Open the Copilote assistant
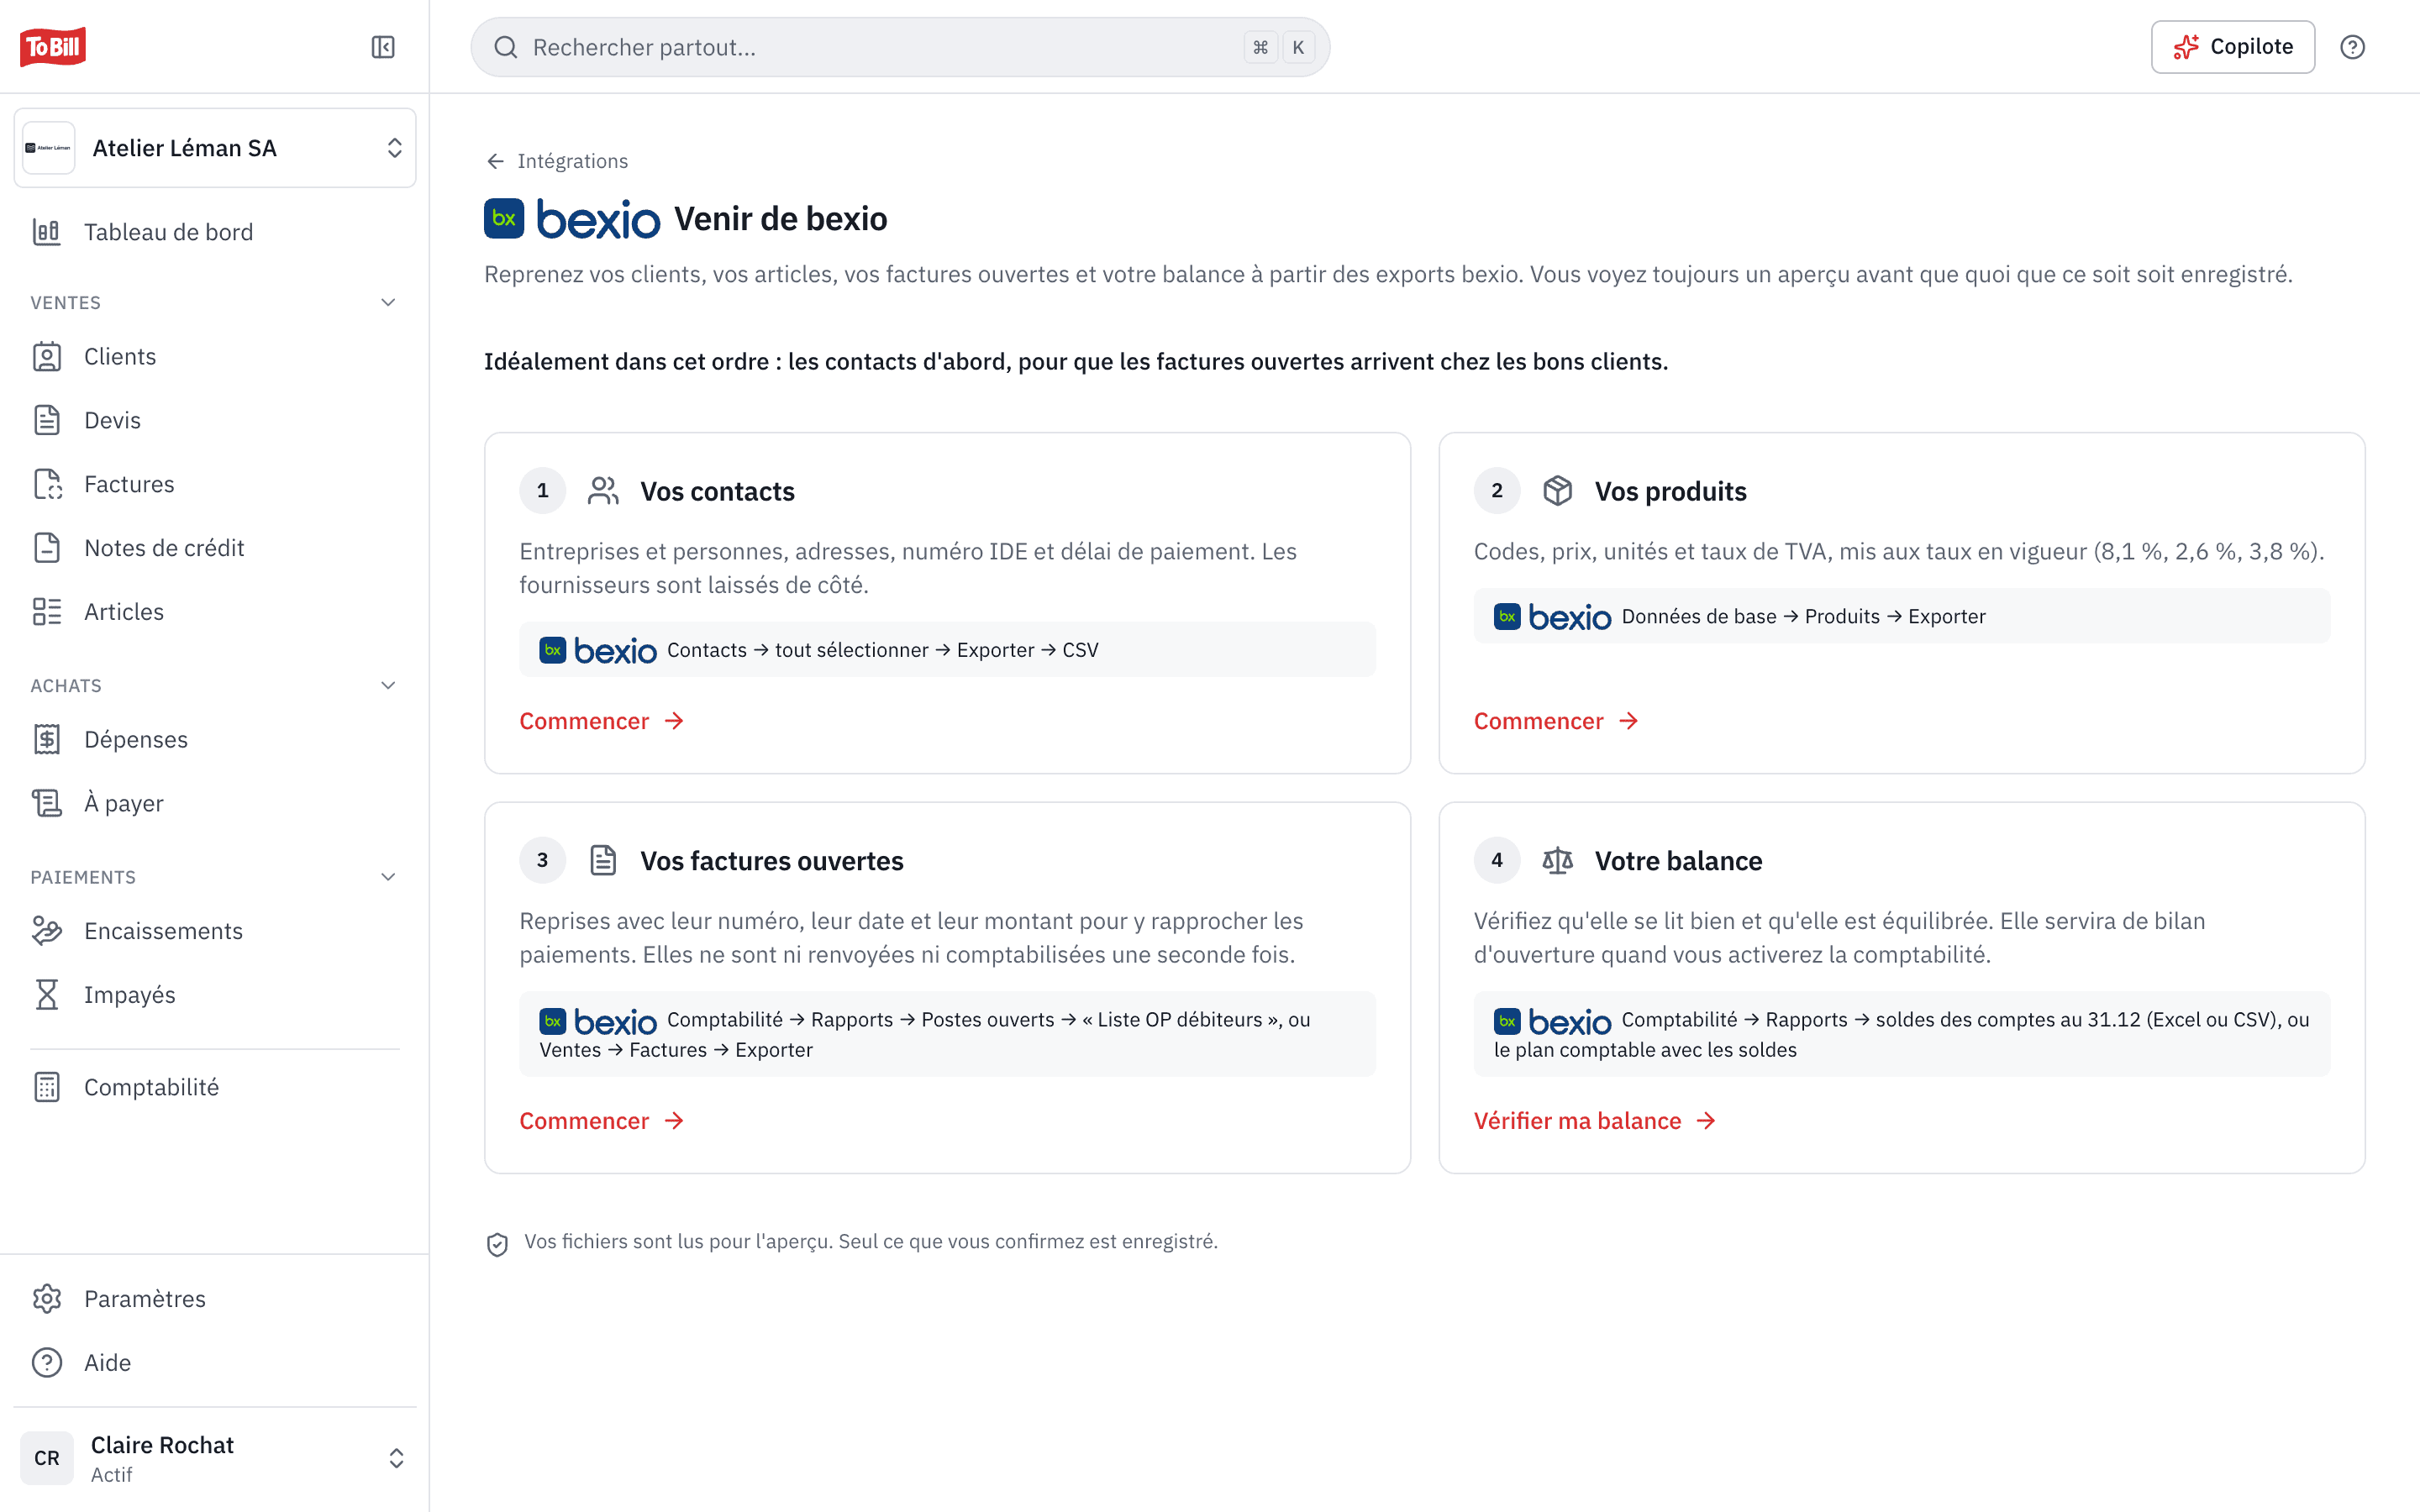 click(2232, 47)
